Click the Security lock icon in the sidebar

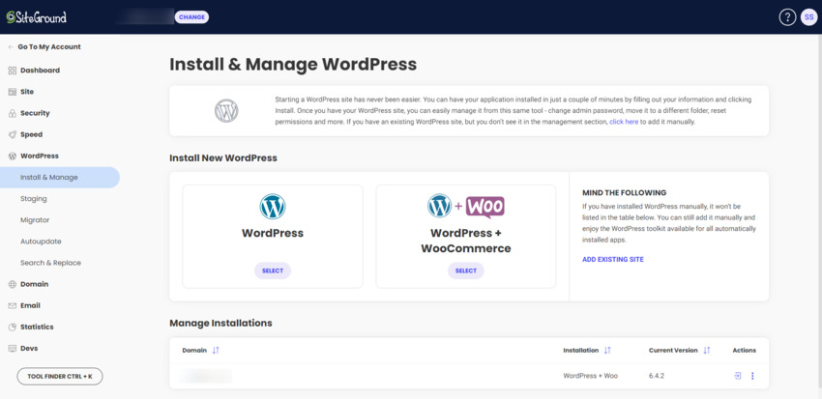[13, 113]
